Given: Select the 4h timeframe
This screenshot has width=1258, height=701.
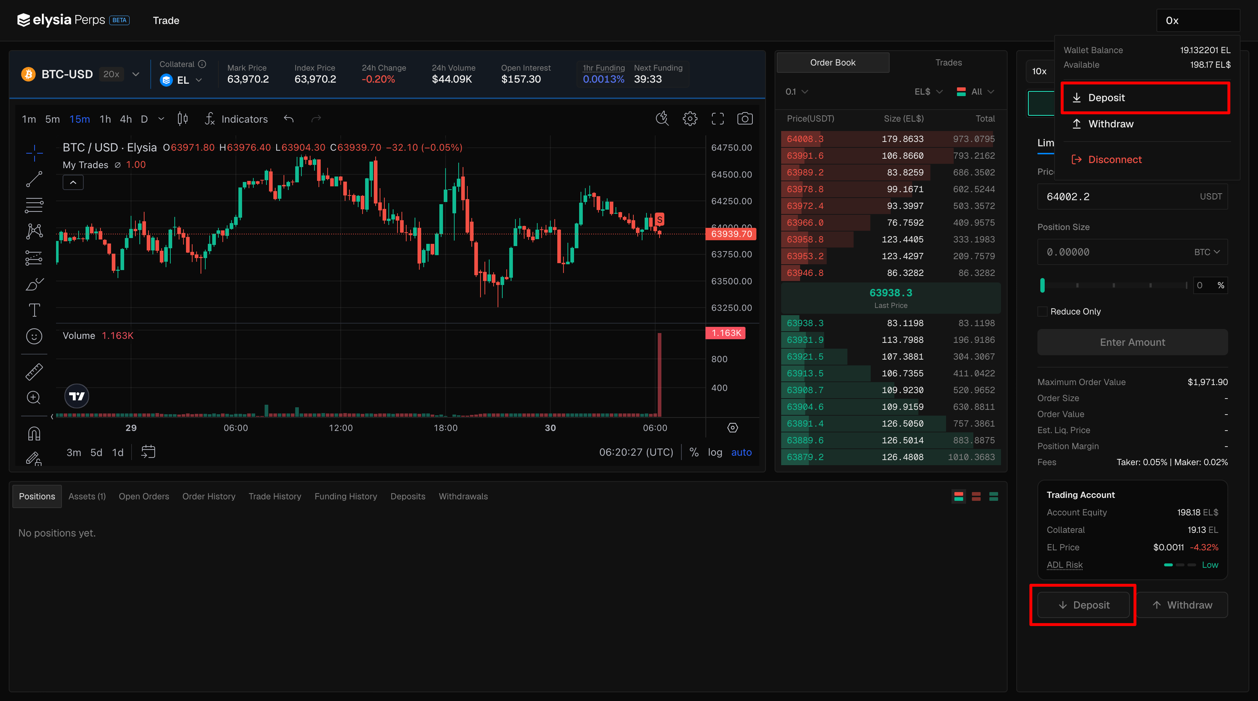Looking at the screenshot, I should [x=126, y=119].
